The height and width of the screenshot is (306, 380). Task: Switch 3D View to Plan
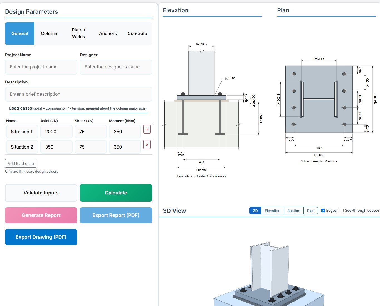(x=311, y=211)
